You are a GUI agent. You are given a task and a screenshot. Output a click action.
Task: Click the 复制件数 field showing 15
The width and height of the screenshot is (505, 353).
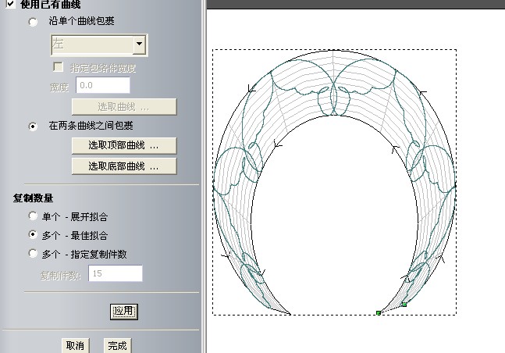(116, 273)
